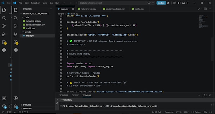Open Explorer view in front window's activity bar
The height and width of the screenshot is (114, 215).
[x=15, y=10]
